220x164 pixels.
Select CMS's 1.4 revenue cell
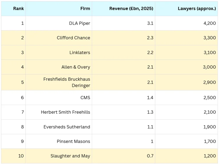[150, 97]
